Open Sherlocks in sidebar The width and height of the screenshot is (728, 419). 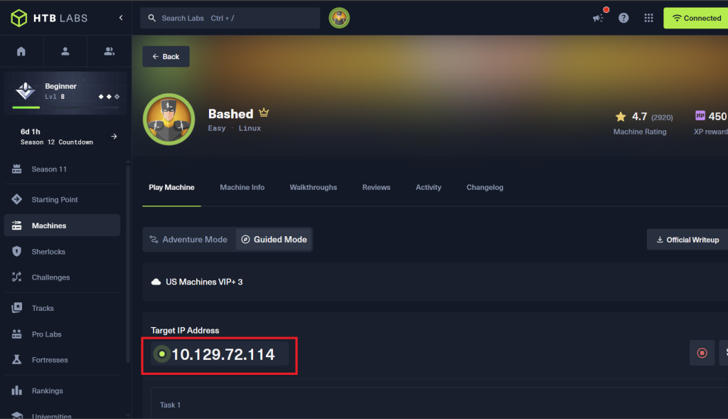[x=63, y=251]
